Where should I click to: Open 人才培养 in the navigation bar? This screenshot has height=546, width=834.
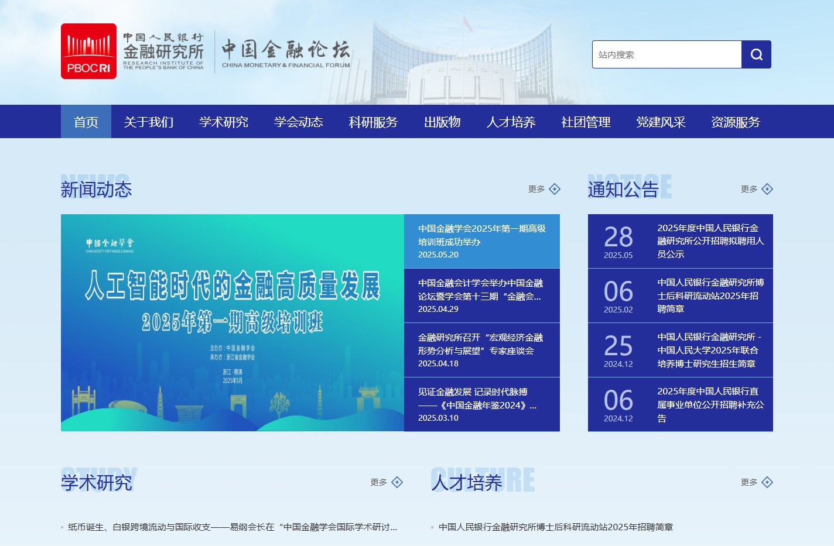[511, 122]
